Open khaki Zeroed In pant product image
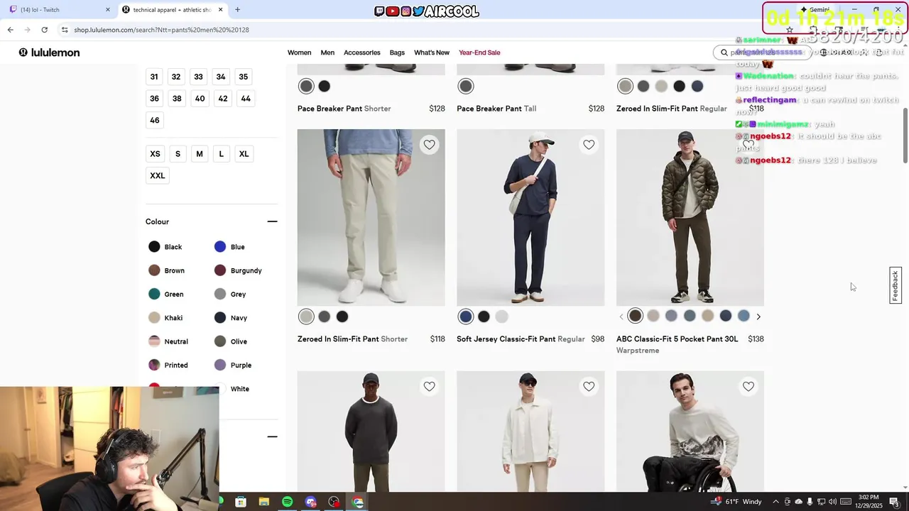Image resolution: width=909 pixels, height=511 pixels. point(371,217)
